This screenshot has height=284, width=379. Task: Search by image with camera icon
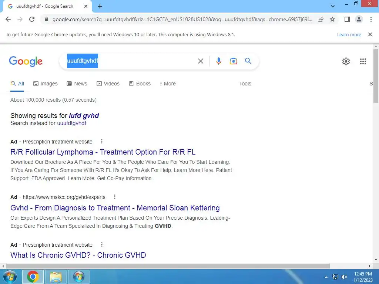(233, 61)
